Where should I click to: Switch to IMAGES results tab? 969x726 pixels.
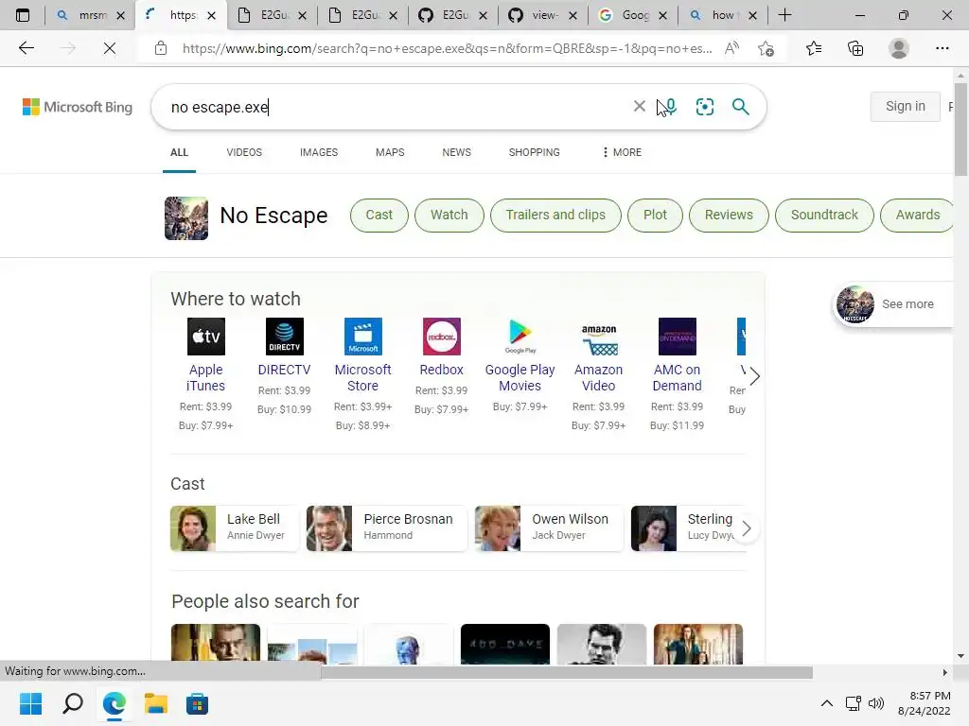point(319,152)
